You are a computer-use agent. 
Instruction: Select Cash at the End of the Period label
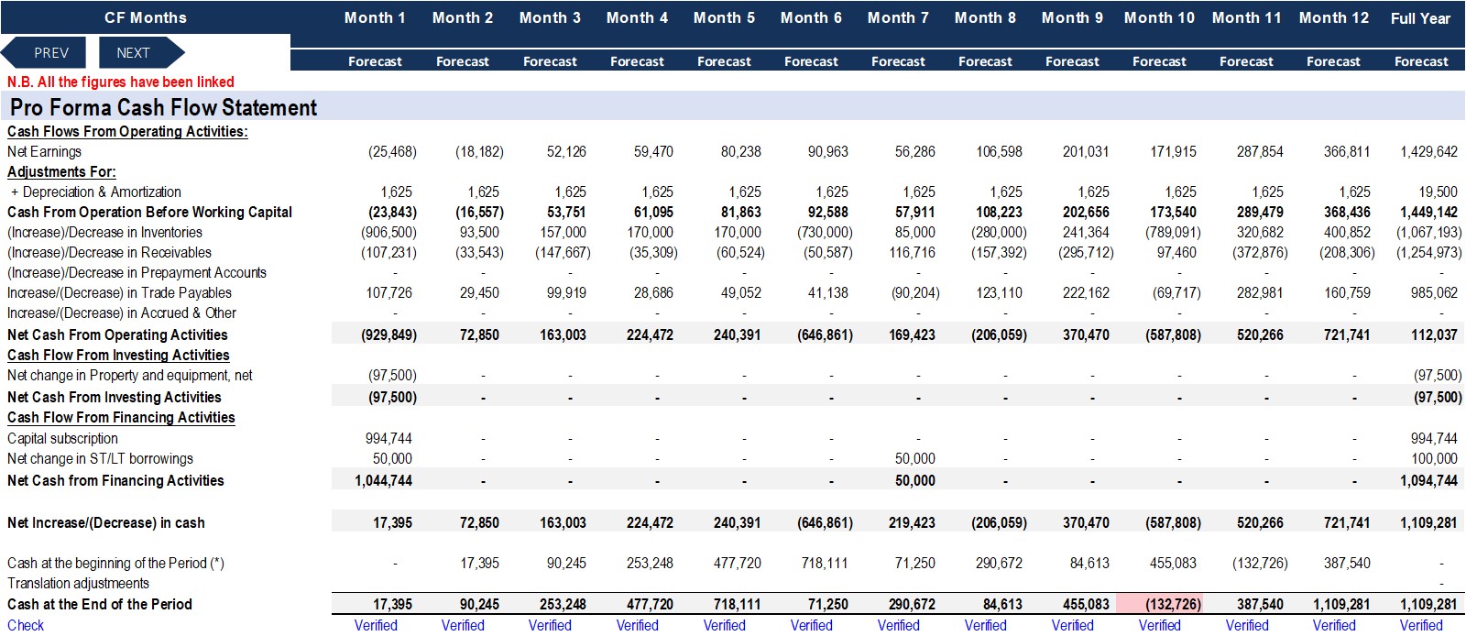[99, 604]
